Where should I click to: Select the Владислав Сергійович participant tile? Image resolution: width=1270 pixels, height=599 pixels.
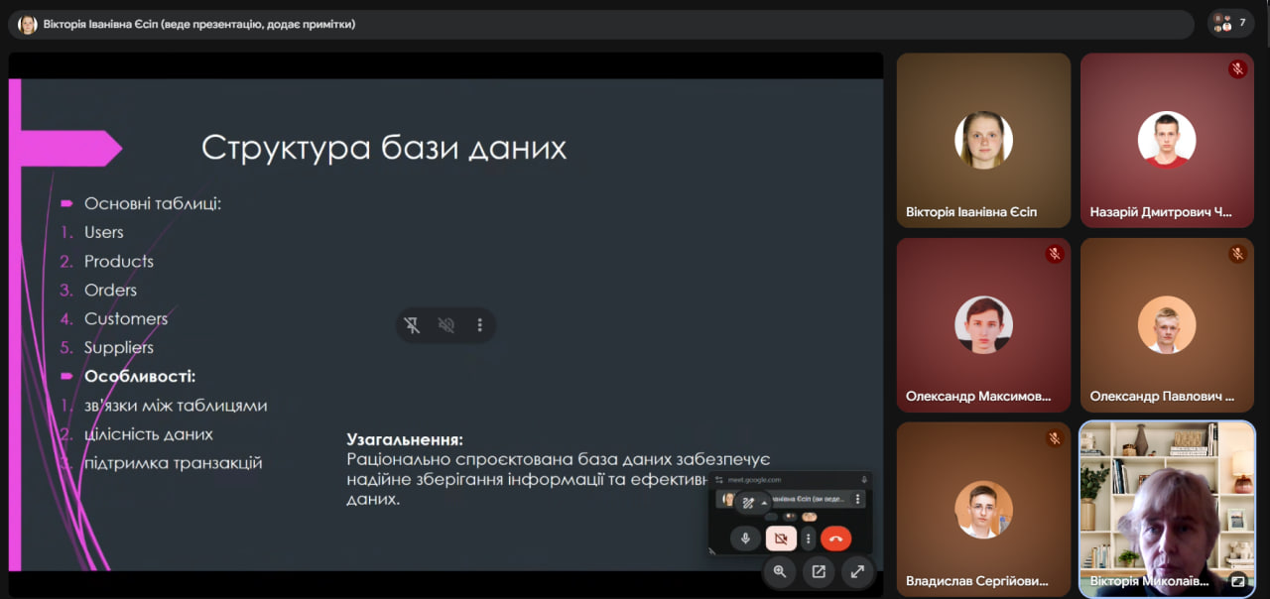[x=983, y=509]
